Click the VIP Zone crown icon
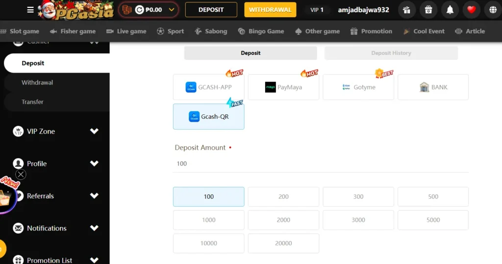The width and height of the screenshot is (502, 264). [x=18, y=131]
